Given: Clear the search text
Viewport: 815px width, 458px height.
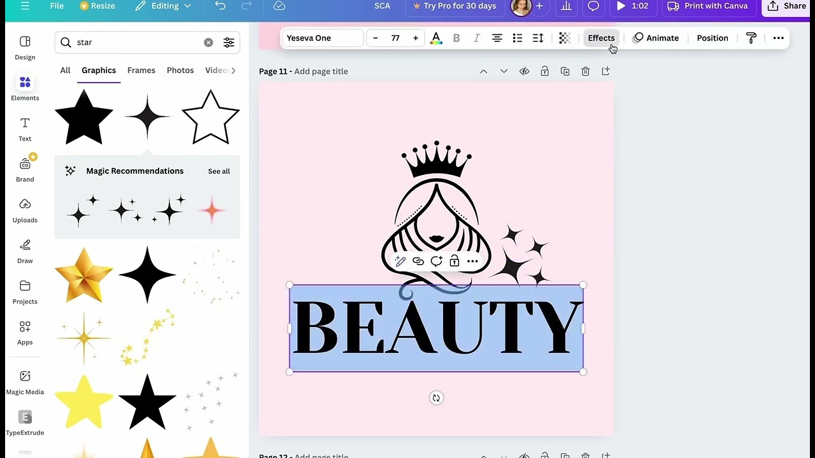Looking at the screenshot, I should [208, 42].
